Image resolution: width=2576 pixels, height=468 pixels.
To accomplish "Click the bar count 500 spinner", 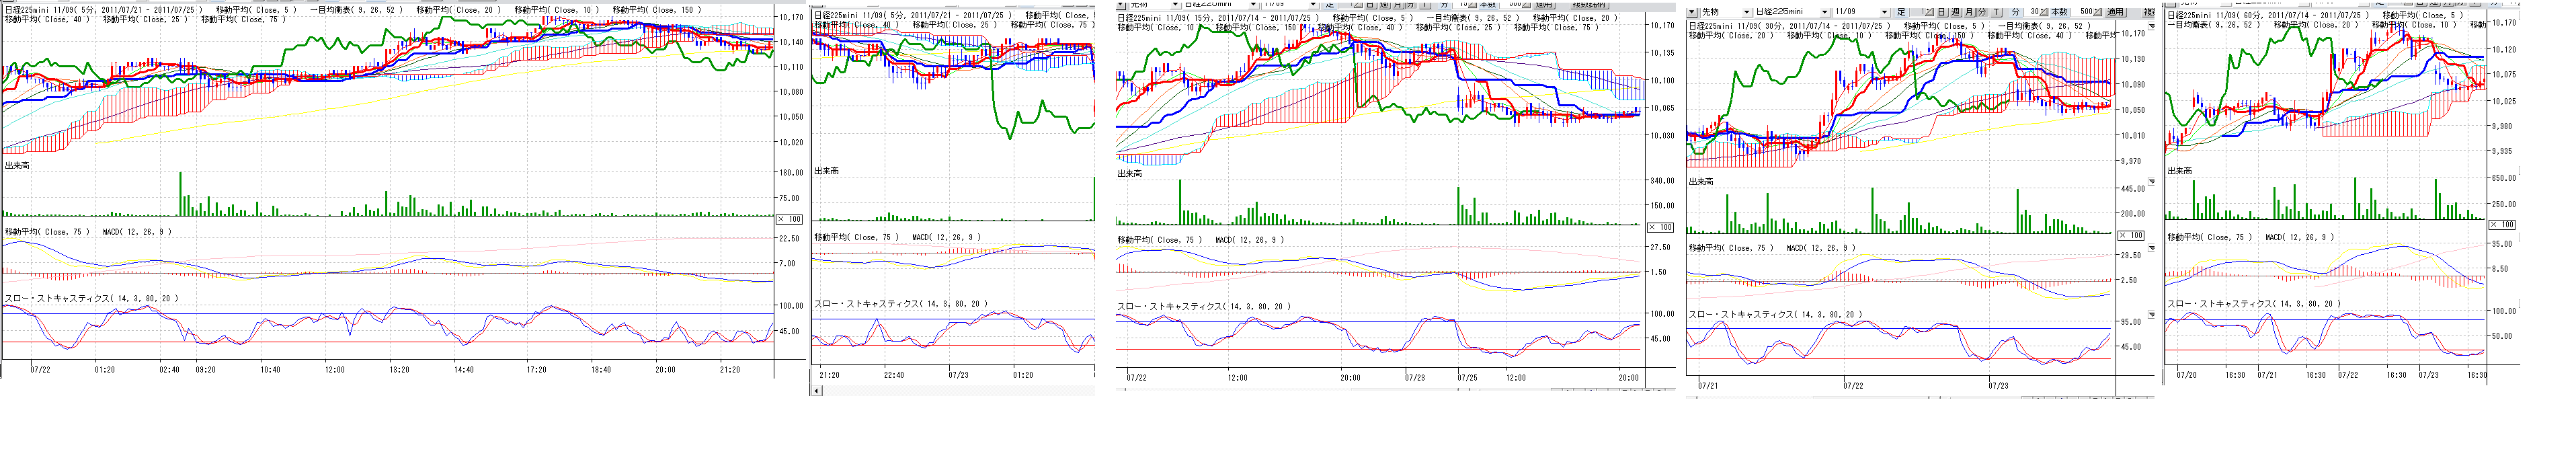I will [2086, 12].
